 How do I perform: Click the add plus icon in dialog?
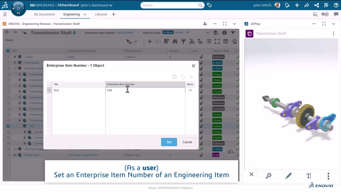tap(191, 77)
